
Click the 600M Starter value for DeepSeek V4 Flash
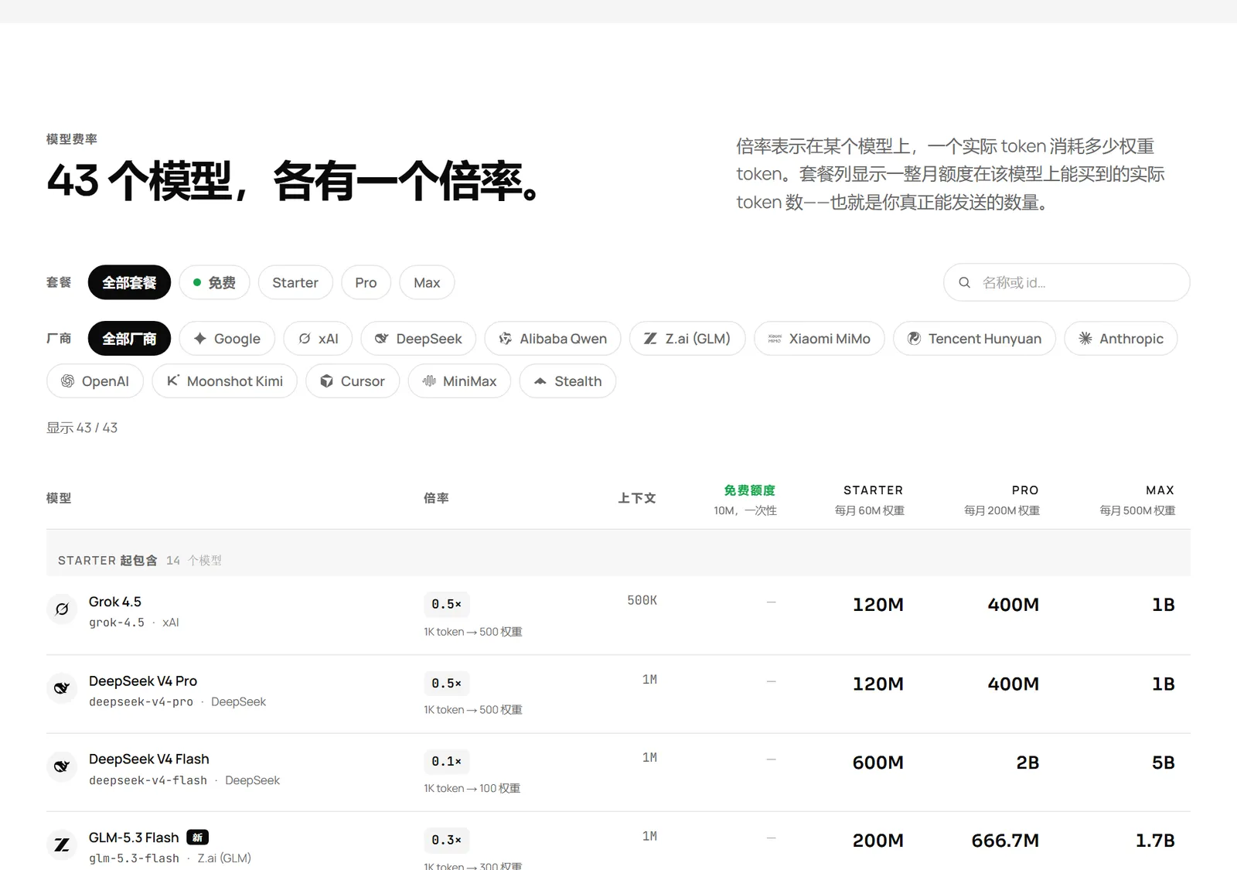click(x=877, y=763)
